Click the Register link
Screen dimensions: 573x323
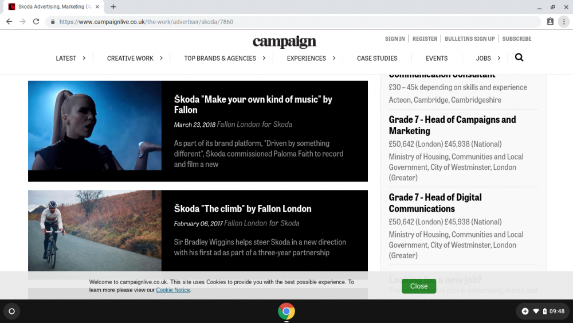tap(425, 39)
